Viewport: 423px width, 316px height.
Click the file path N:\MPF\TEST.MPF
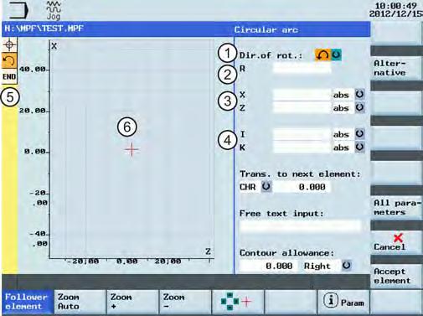click(x=44, y=28)
